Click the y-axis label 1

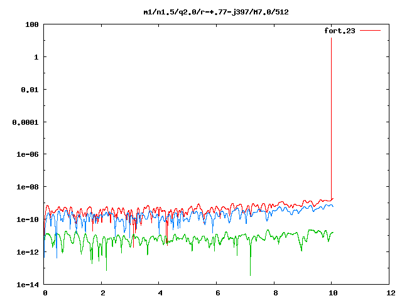[36, 57]
